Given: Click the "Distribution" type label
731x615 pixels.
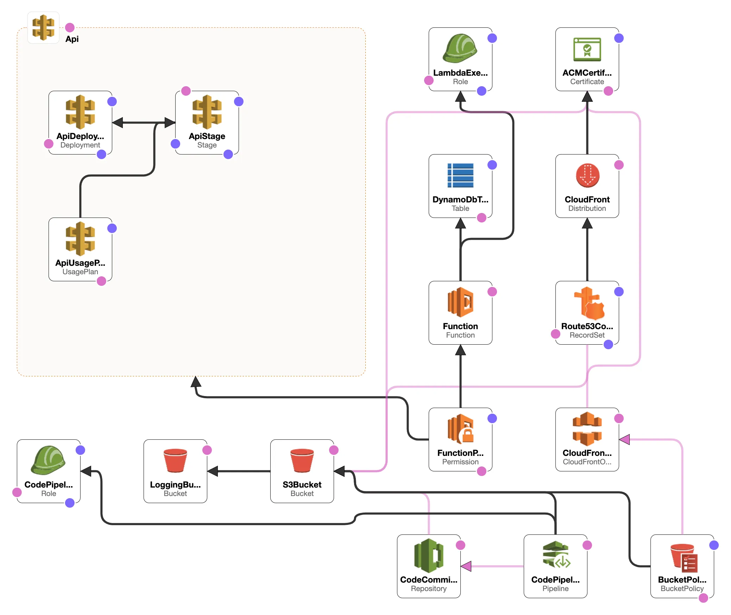Looking at the screenshot, I should click(x=587, y=208).
